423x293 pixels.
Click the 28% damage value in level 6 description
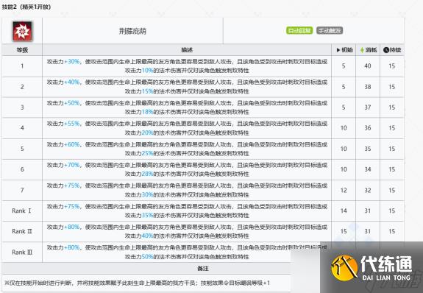pos(147,174)
